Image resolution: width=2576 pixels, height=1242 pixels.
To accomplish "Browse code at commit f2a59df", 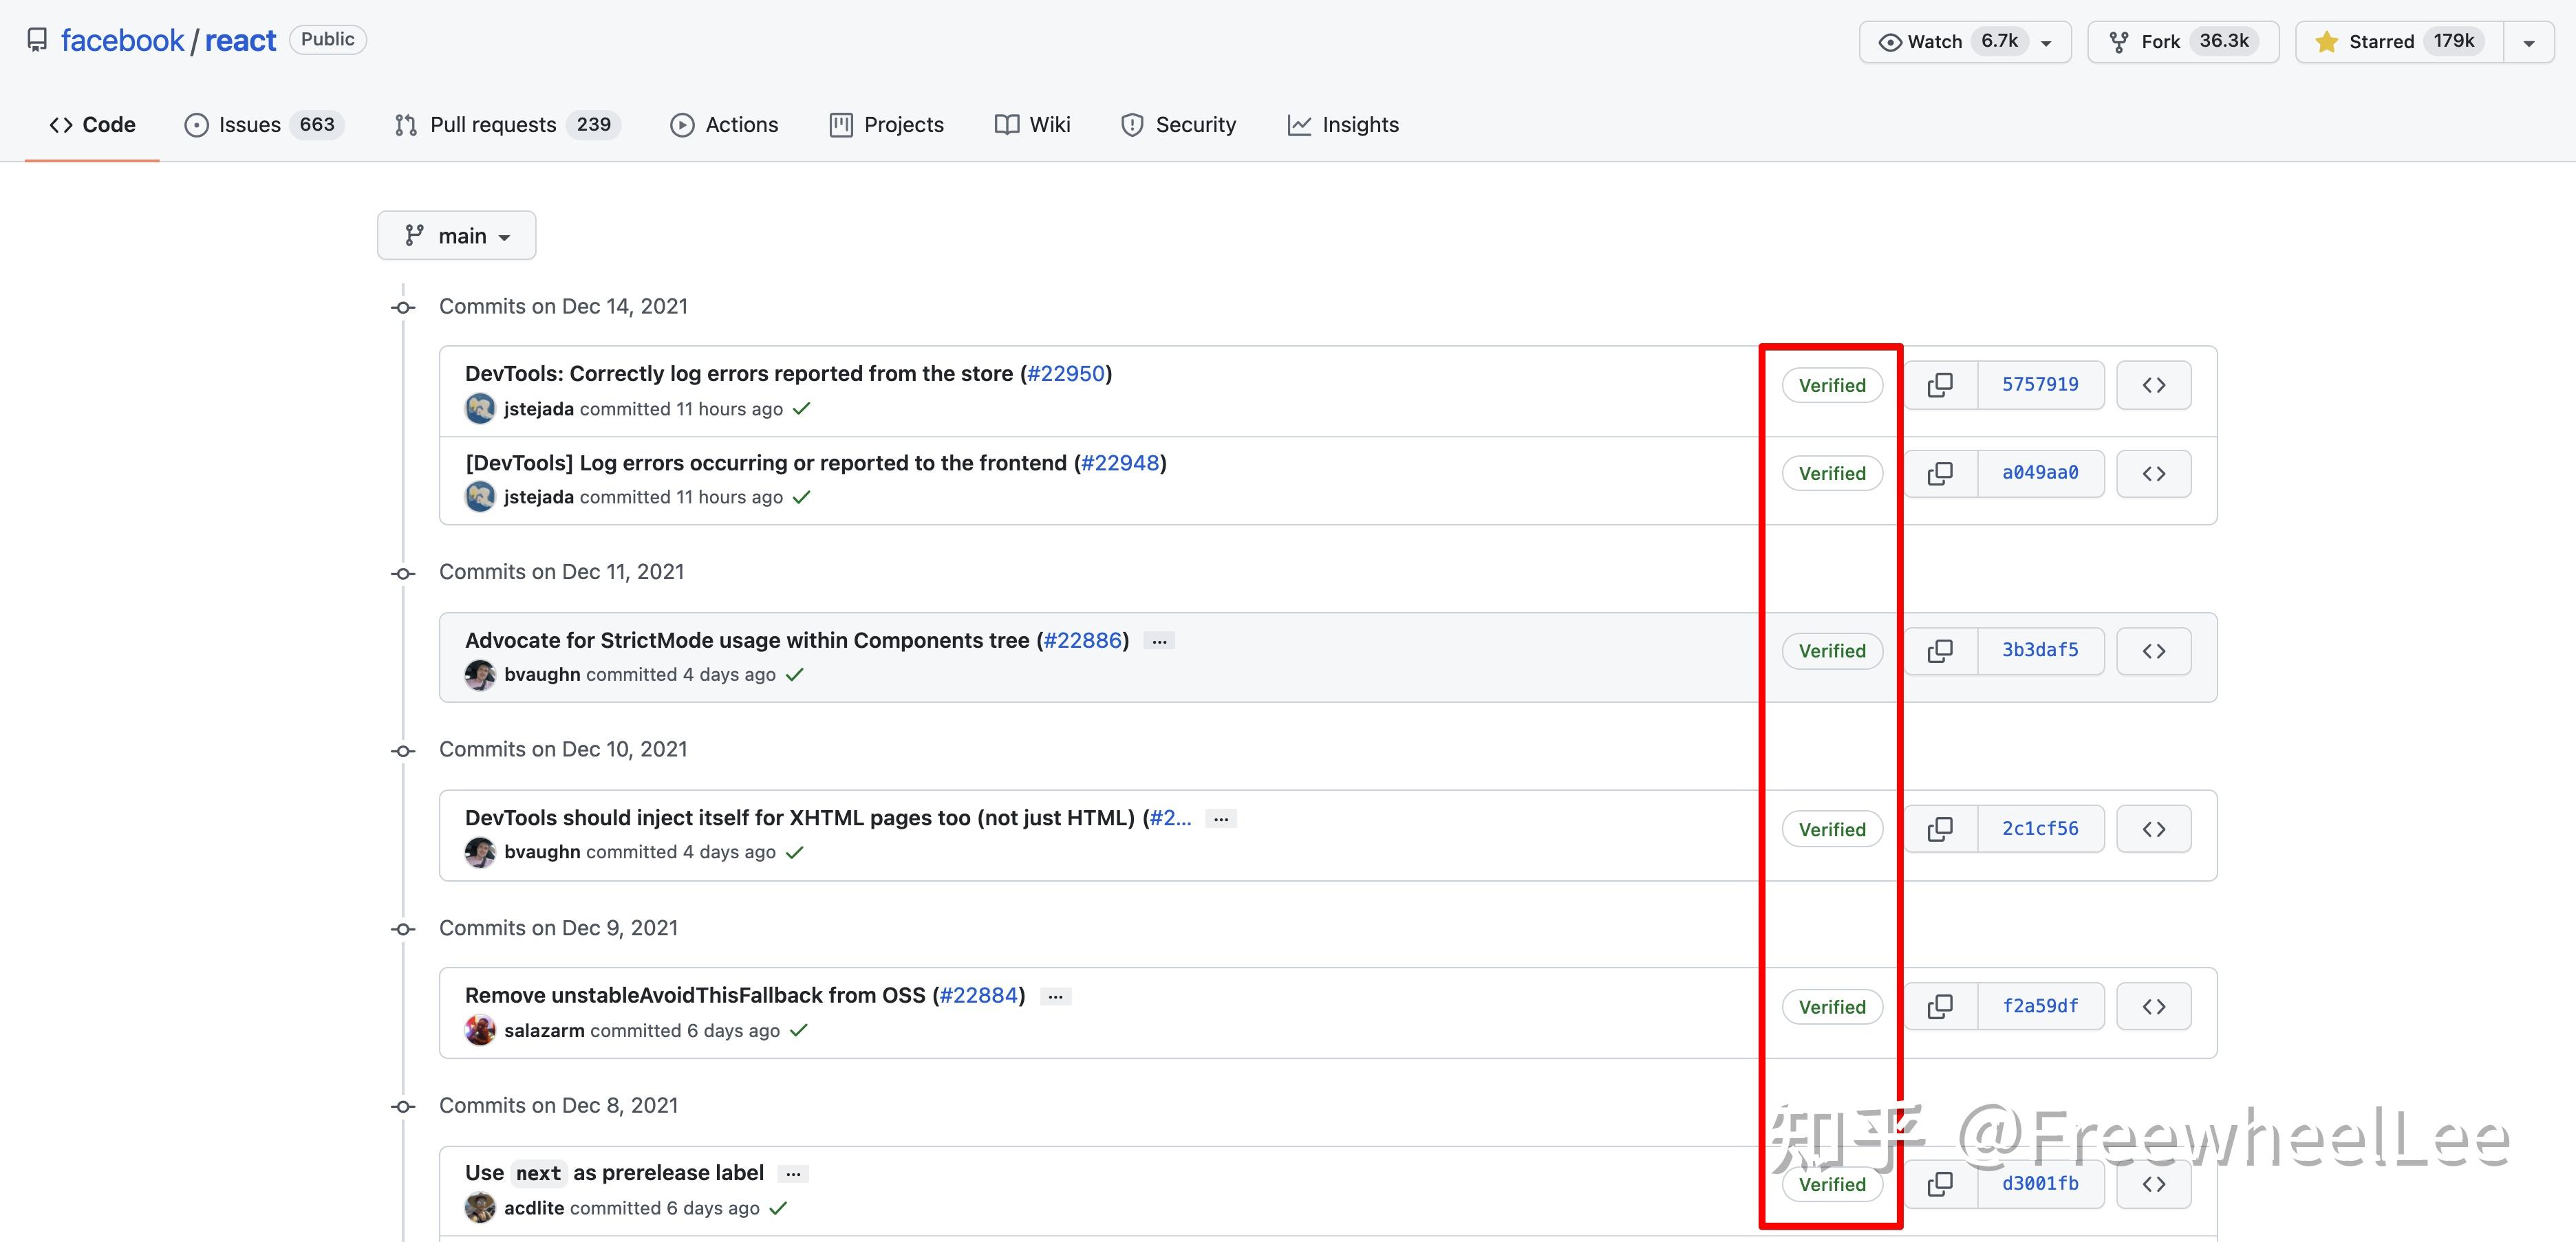I will click(2154, 1006).
